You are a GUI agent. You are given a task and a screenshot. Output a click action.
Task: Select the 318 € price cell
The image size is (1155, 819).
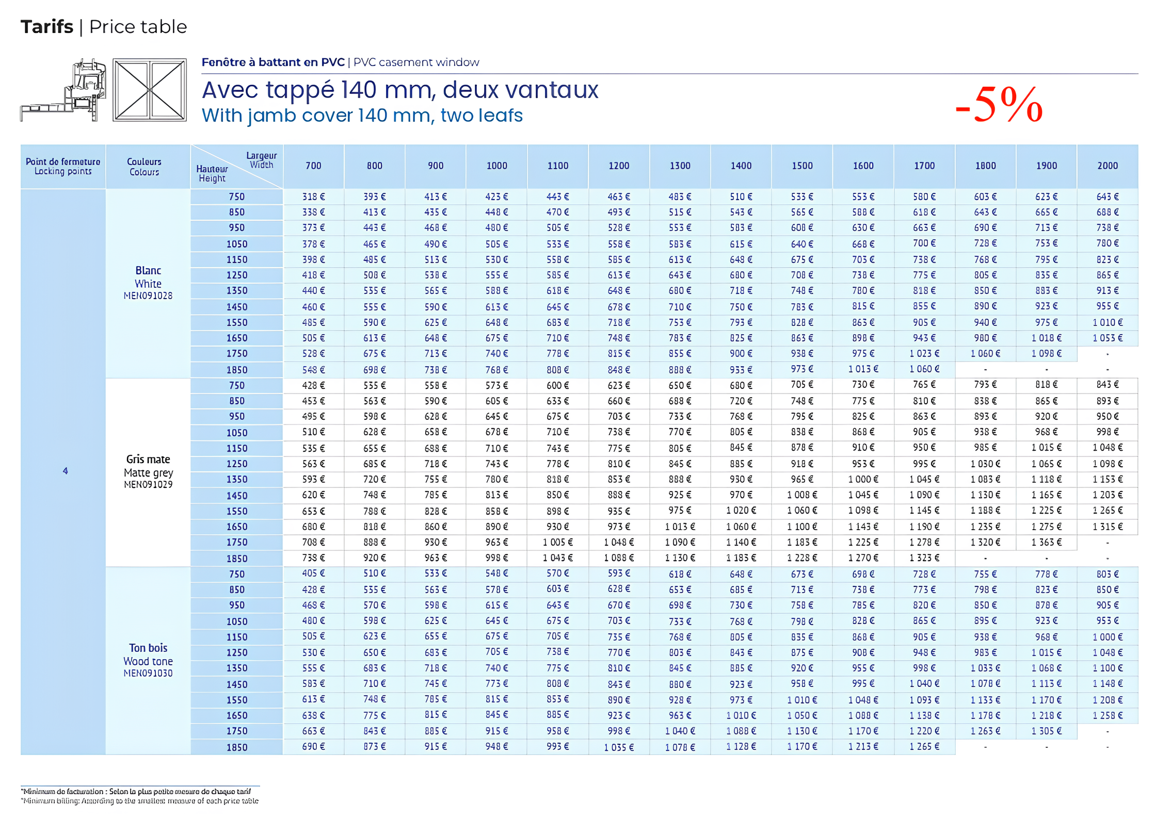coord(313,196)
